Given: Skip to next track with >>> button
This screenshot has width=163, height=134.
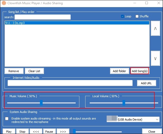Looking at the screenshot, I should 63,131.
